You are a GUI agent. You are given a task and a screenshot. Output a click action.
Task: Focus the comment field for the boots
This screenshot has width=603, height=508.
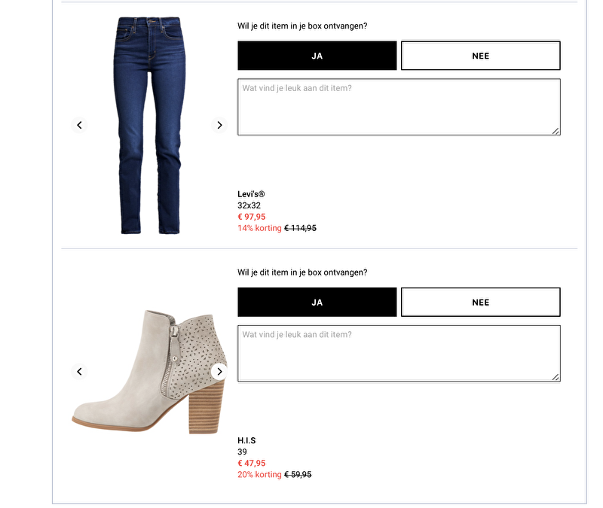(x=398, y=353)
